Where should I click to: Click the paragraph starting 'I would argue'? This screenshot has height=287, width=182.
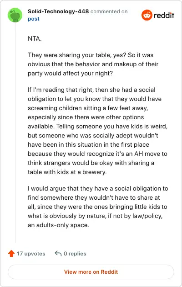click(x=98, y=207)
